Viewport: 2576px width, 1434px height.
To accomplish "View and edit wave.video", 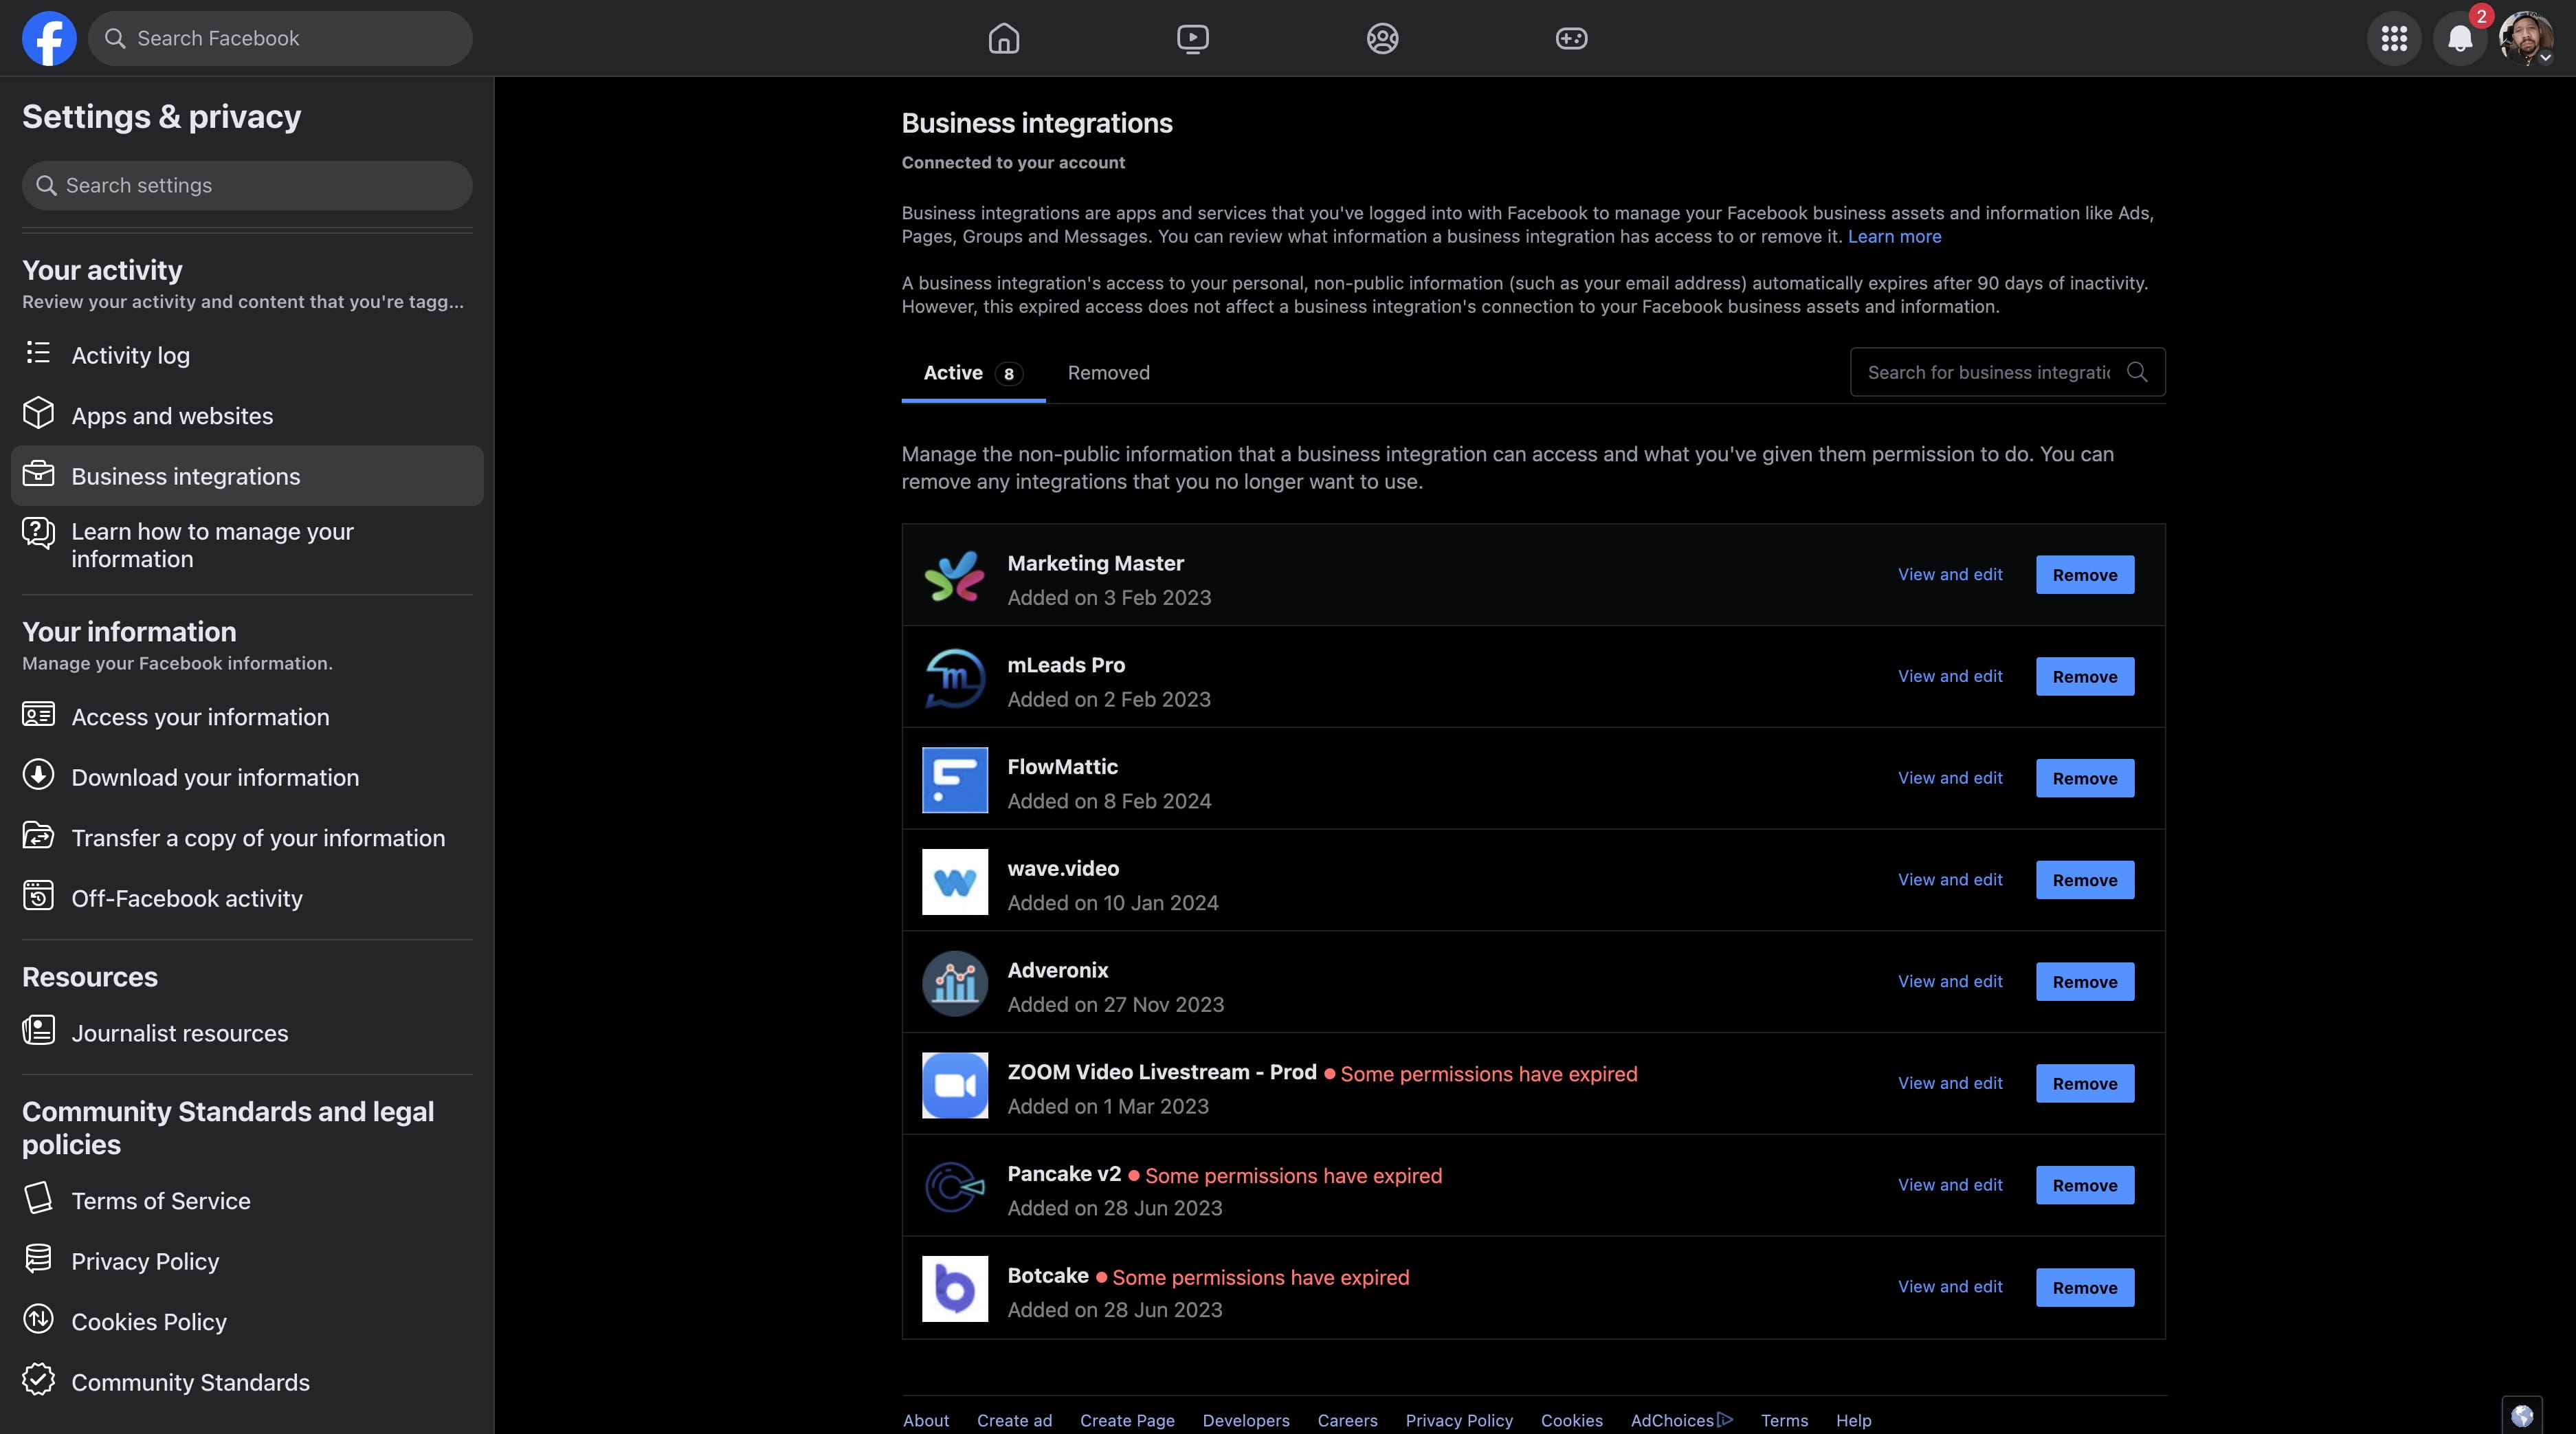I will pyautogui.click(x=1950, y=879).
